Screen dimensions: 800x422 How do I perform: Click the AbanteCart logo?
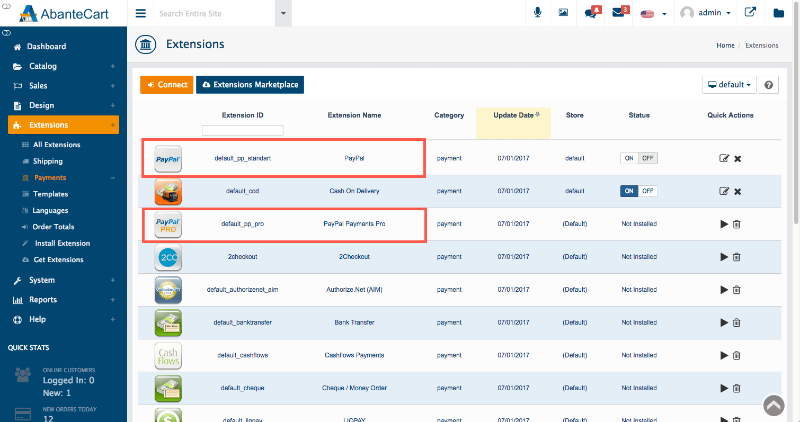pos(64,13)
